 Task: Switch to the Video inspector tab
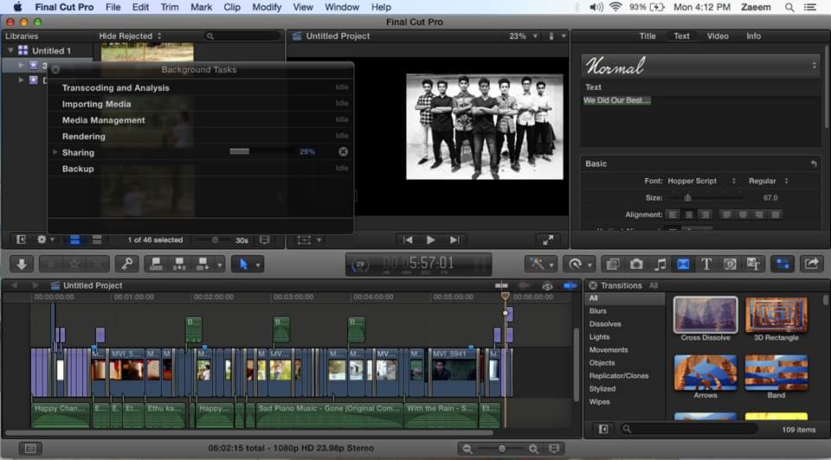click(718, 36)
